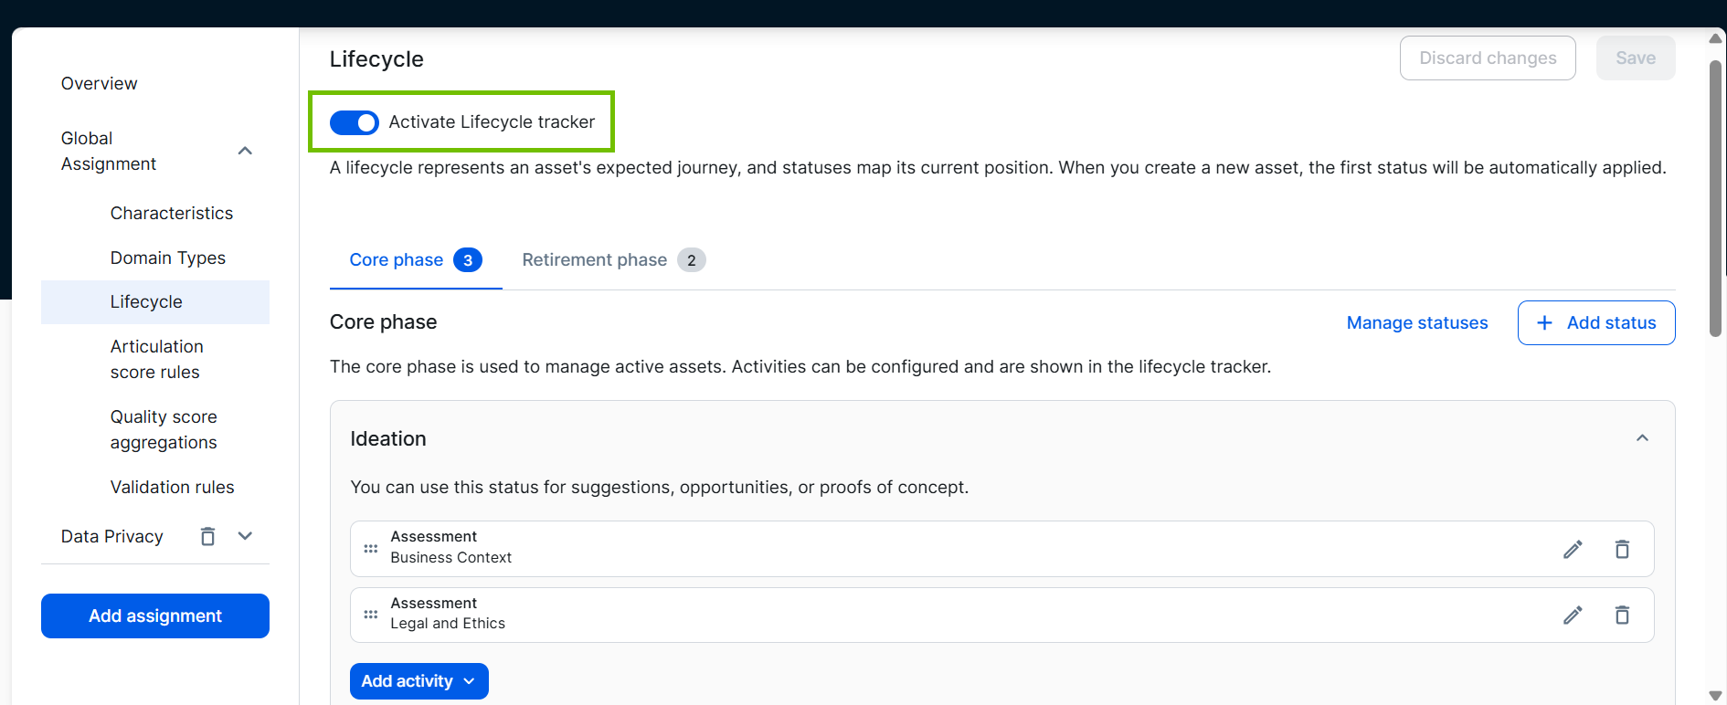The width and height of the screenshot is (1727, 705).
Task: Delete the Business Context assessment activity
Action: (1622, 549)
